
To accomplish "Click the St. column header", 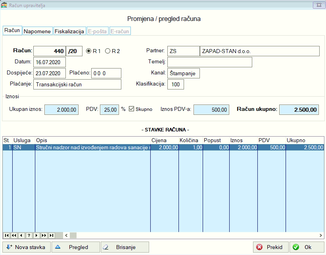I will point(8,141).
